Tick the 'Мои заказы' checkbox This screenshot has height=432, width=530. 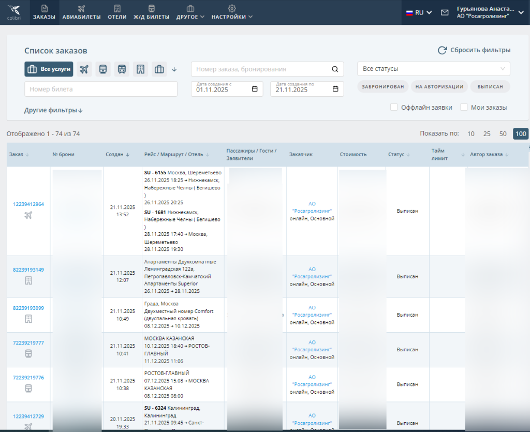point(464,107)
